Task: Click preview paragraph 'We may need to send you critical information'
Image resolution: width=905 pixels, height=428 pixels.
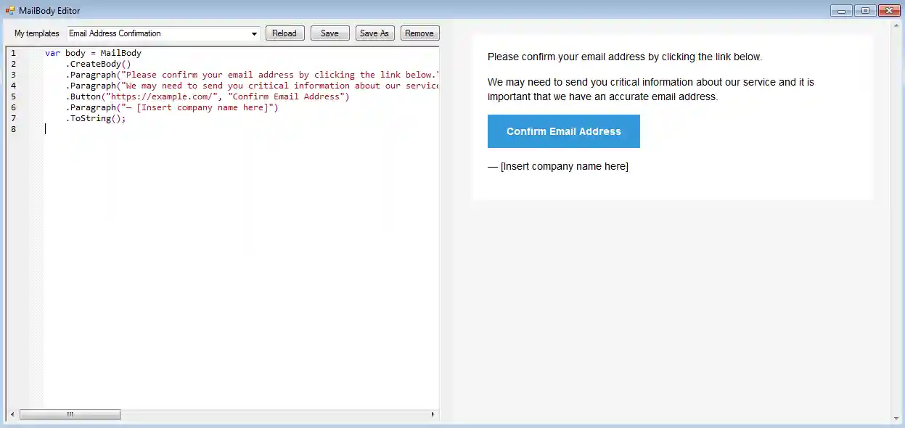Action: coord(651,89)
